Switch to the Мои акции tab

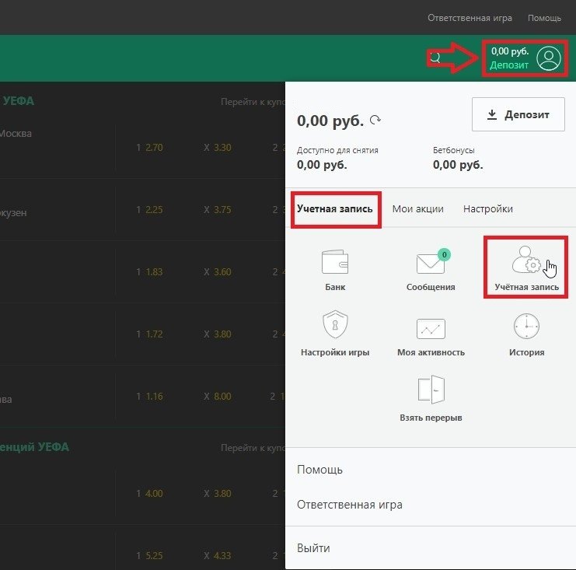(418, 208)
